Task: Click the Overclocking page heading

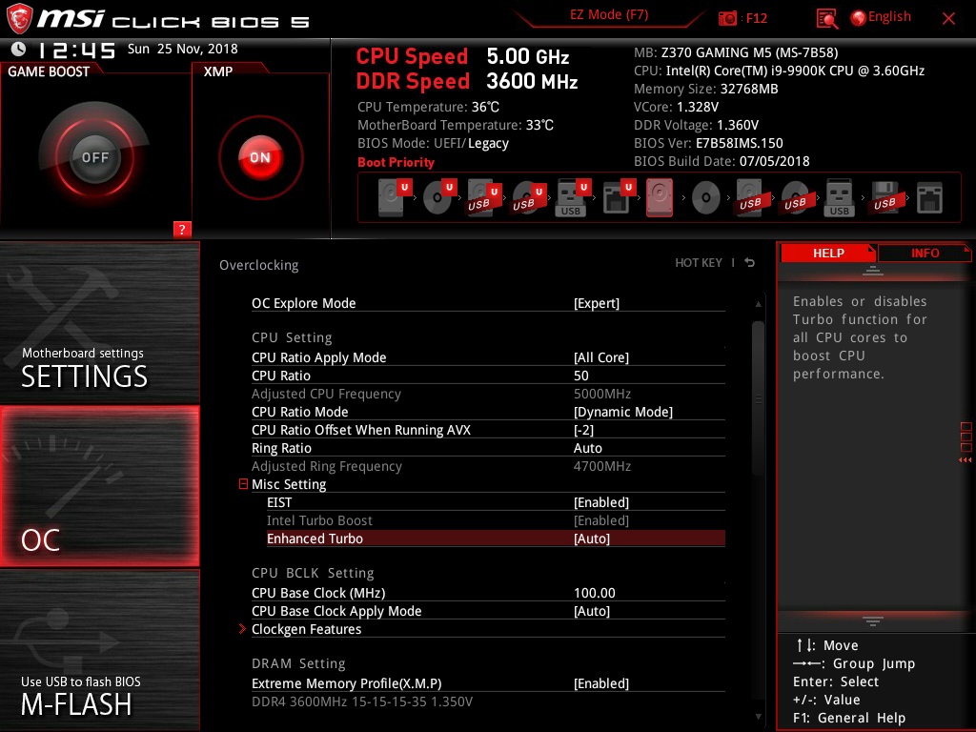Action: coord(259,265)
